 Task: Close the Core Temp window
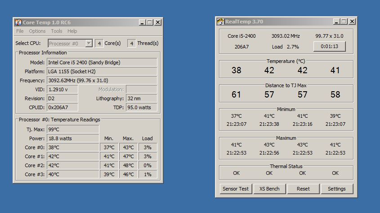point(158,22)
